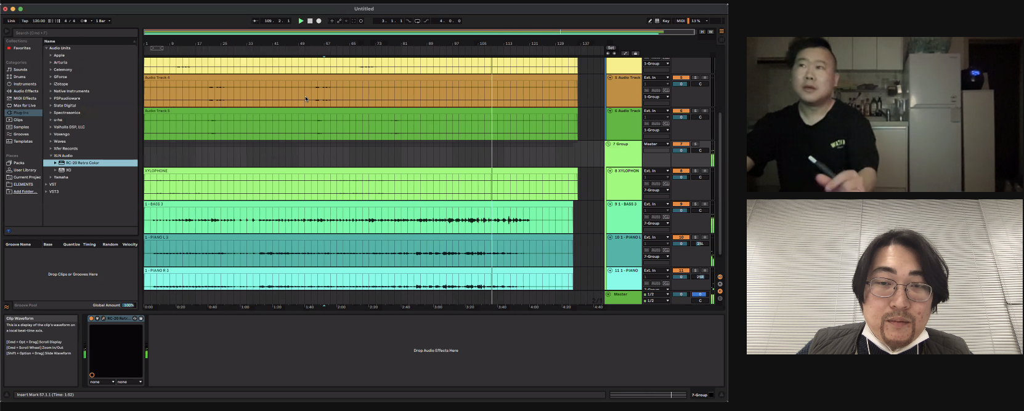Open Ext. In dropdown on 5 Audio Track
The width and height of the screenshot is (1024, 411).
coord(656,78)
